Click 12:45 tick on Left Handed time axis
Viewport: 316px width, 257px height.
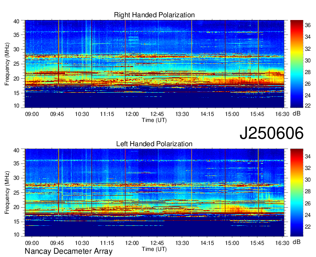tap(157, 243)
